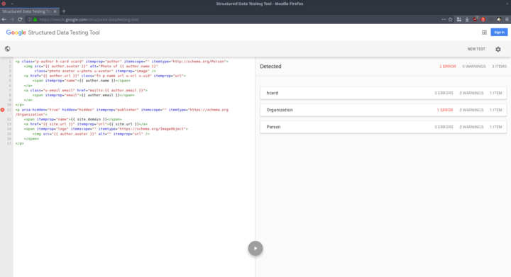Click 0 WARNINGS in the Detected header

[474, 67]
